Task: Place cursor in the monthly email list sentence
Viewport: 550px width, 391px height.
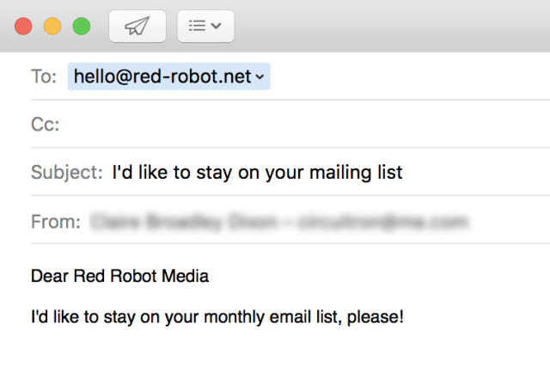Action: (x=217, y=317)
